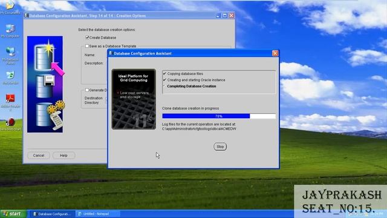Screen dimensions: 387x218
Task: Open My Network Places desktop icon
Action: point(10,56)
